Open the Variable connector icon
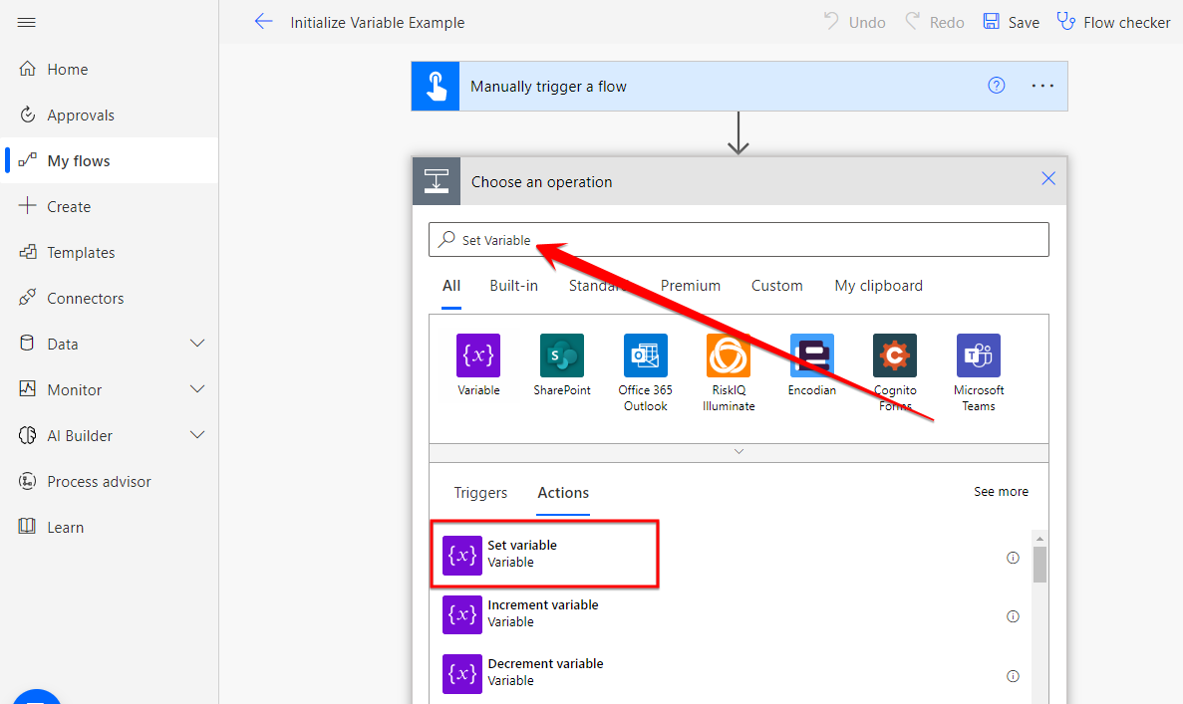 pyautogui.click(x=478, y=355)
